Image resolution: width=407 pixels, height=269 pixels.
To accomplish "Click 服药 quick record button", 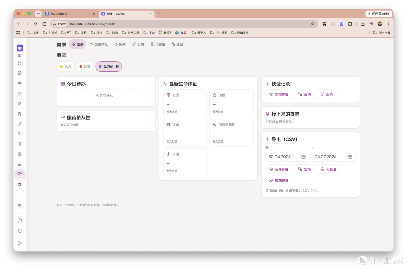I will pos(327,94).
